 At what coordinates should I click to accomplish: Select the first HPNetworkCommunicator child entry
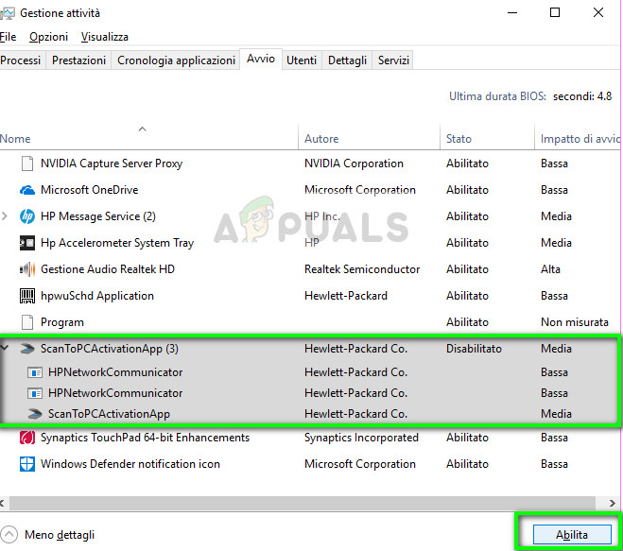tap(115, 372)
